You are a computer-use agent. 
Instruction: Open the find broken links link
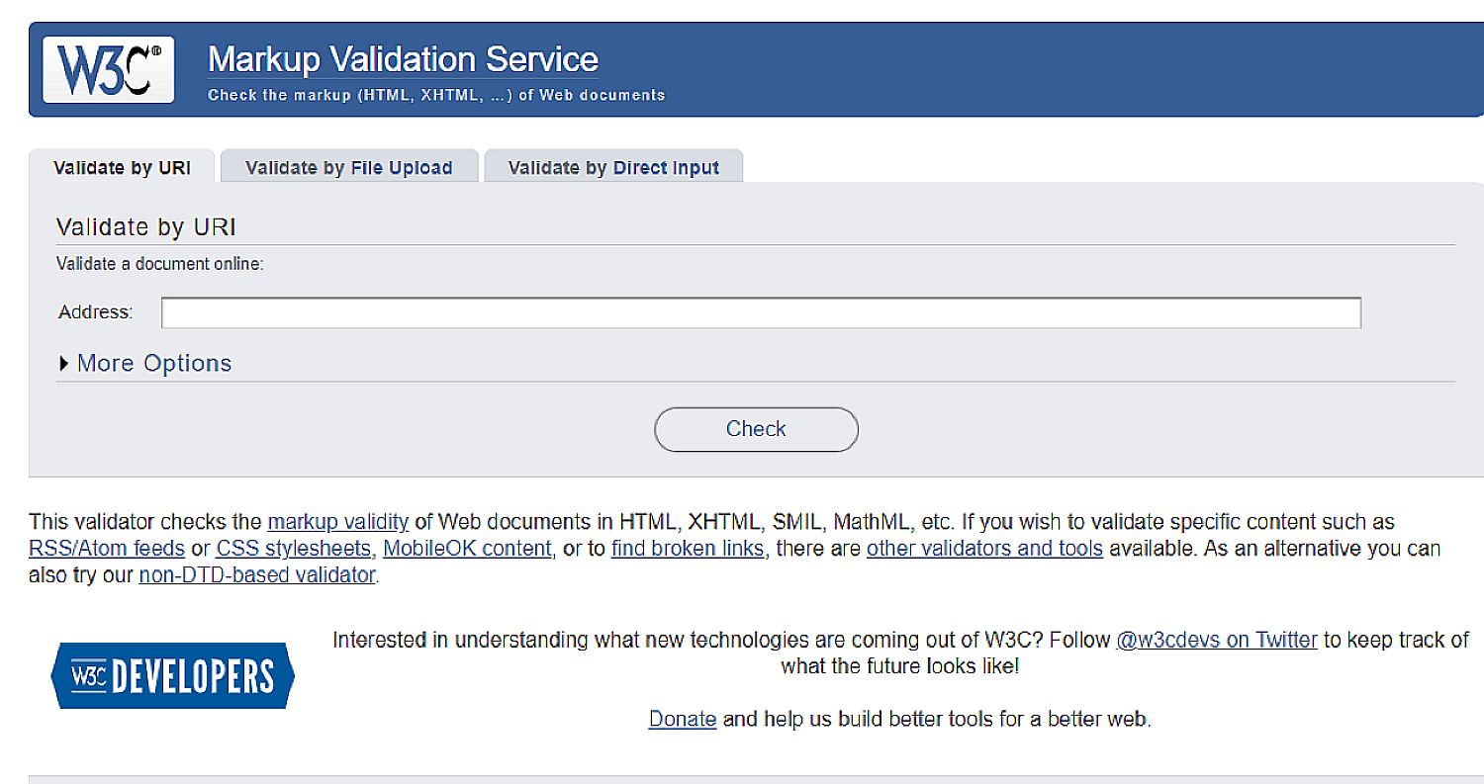pos(688,548)
